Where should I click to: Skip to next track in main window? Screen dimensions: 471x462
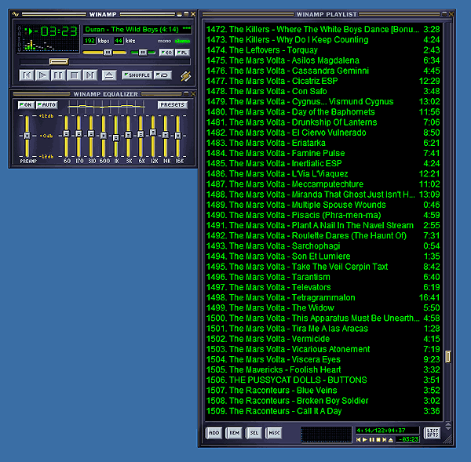(89, 75)
